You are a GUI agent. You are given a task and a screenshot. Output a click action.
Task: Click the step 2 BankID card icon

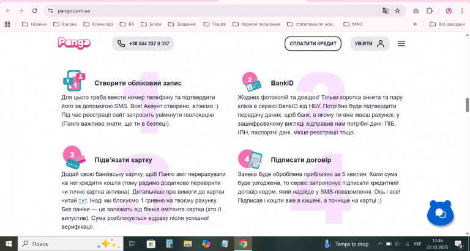(252, 82)
